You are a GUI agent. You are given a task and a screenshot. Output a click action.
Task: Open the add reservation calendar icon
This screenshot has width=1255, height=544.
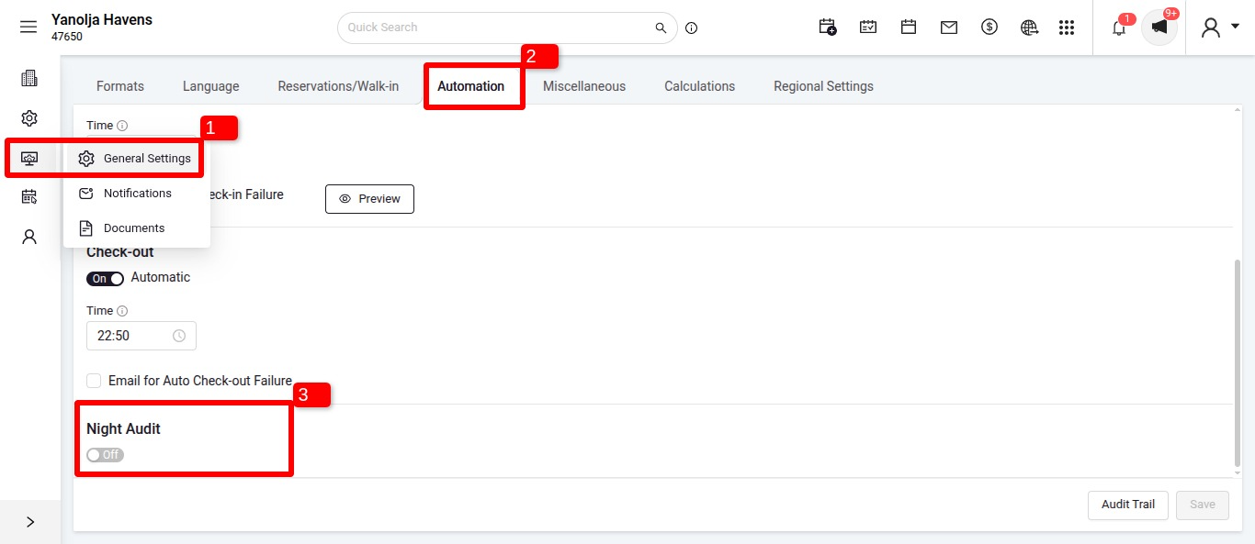coord(828,28)
